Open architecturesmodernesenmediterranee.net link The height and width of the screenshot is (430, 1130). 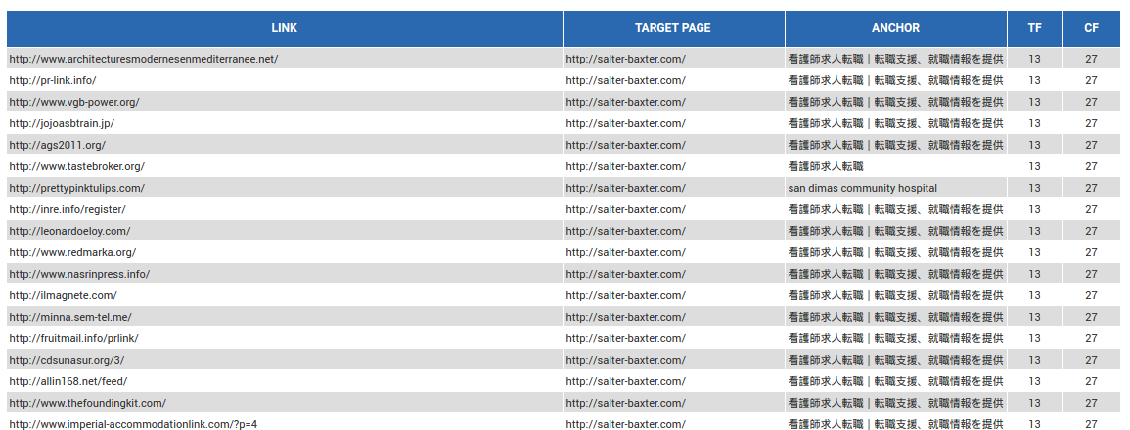(x=144, y=59)
